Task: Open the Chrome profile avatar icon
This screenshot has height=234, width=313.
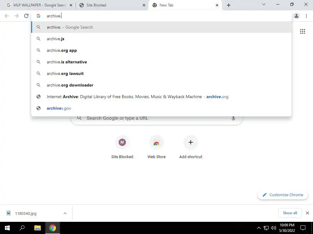Action: (296, 16)
